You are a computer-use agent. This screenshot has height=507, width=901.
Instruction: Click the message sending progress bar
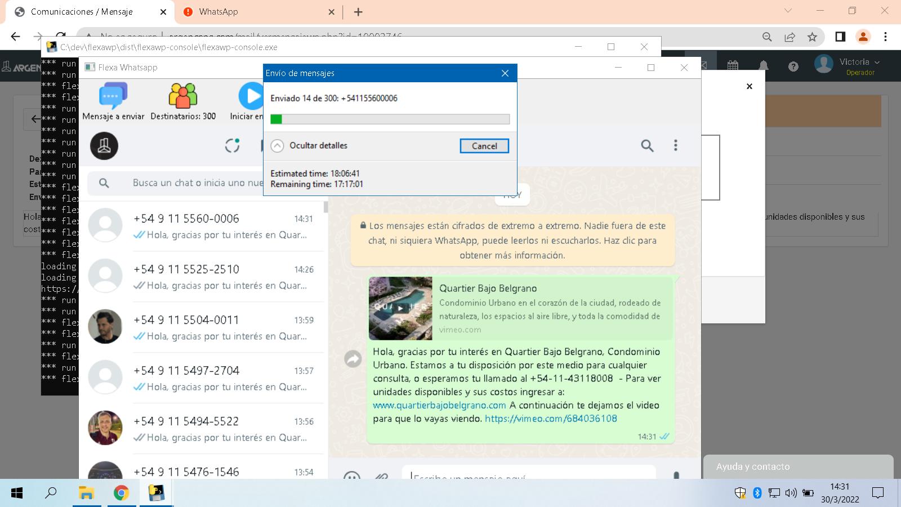click(390, 119)
